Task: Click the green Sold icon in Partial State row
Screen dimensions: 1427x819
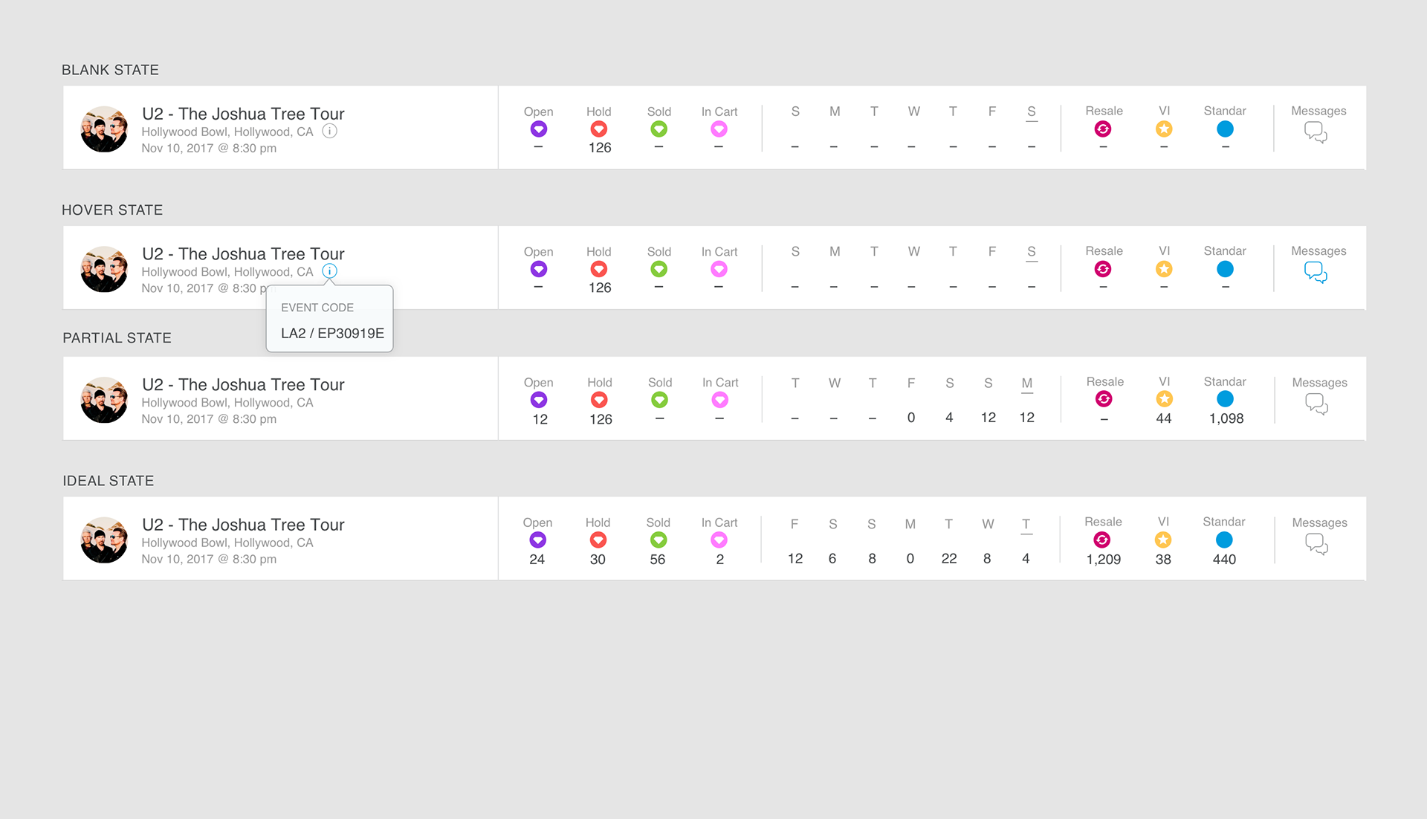Action: click(659, 400)
